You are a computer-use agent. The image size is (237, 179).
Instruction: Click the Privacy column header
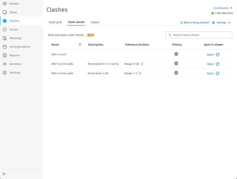pyautogui.click(x=177, y=45)
